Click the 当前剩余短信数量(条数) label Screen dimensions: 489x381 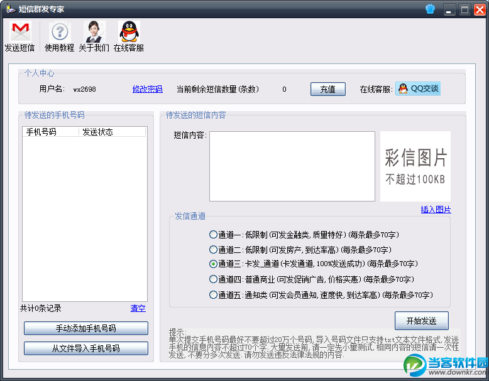coord(217,89)
